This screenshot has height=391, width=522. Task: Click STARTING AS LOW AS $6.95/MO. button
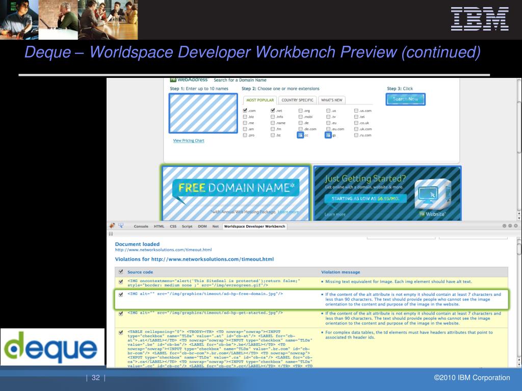[366, 199]
